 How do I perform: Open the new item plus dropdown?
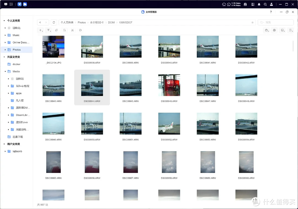pyautogui.click(x=41, y=30)
